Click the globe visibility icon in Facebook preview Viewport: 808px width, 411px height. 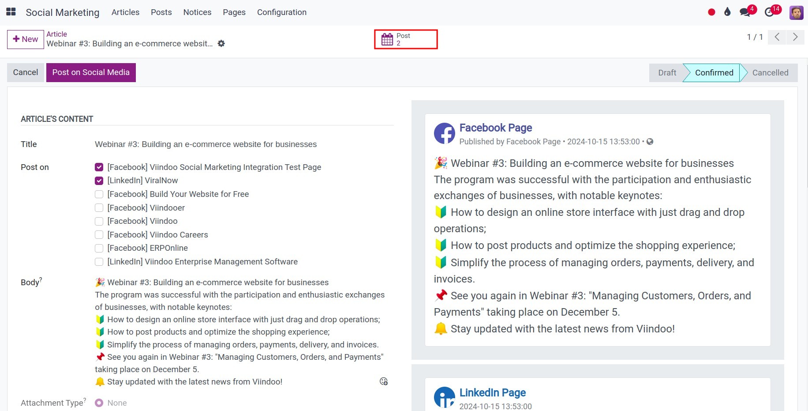point(650,142)
